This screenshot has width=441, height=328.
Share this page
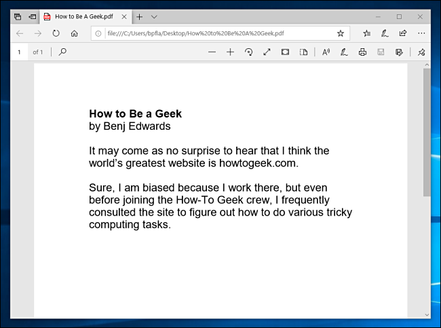(403, 33)
